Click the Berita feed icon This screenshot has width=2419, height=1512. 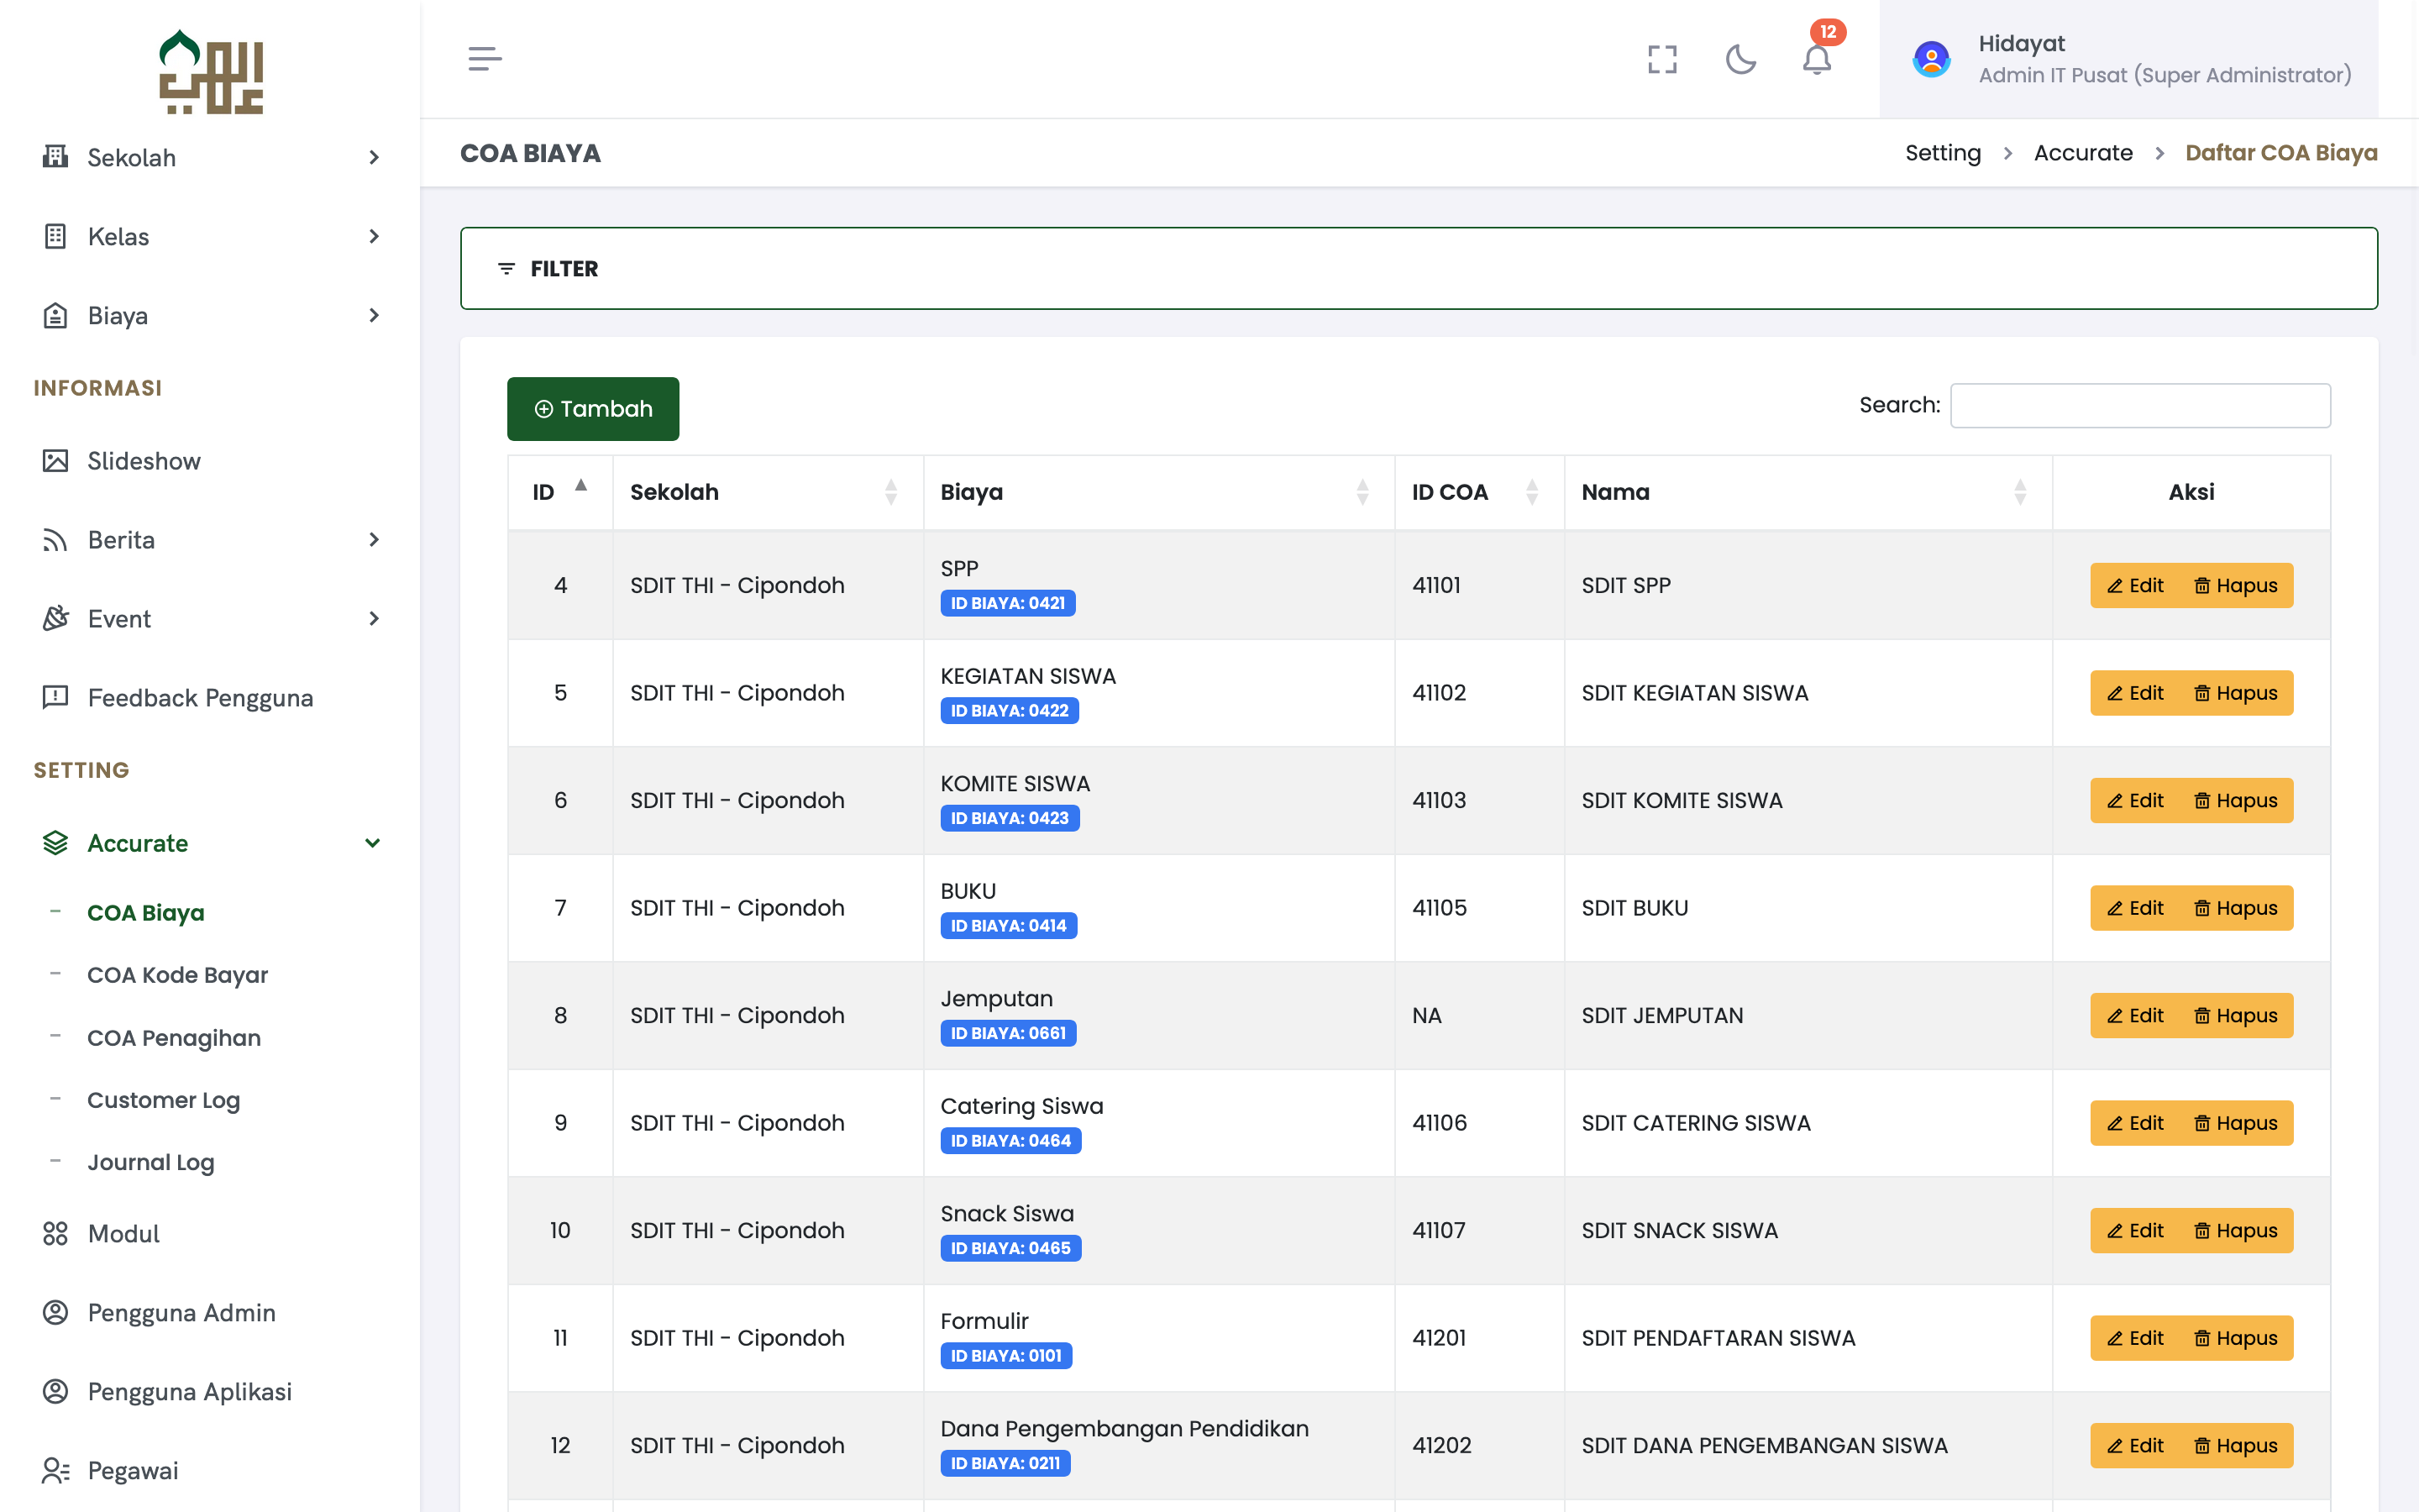(x=55, y=540)
